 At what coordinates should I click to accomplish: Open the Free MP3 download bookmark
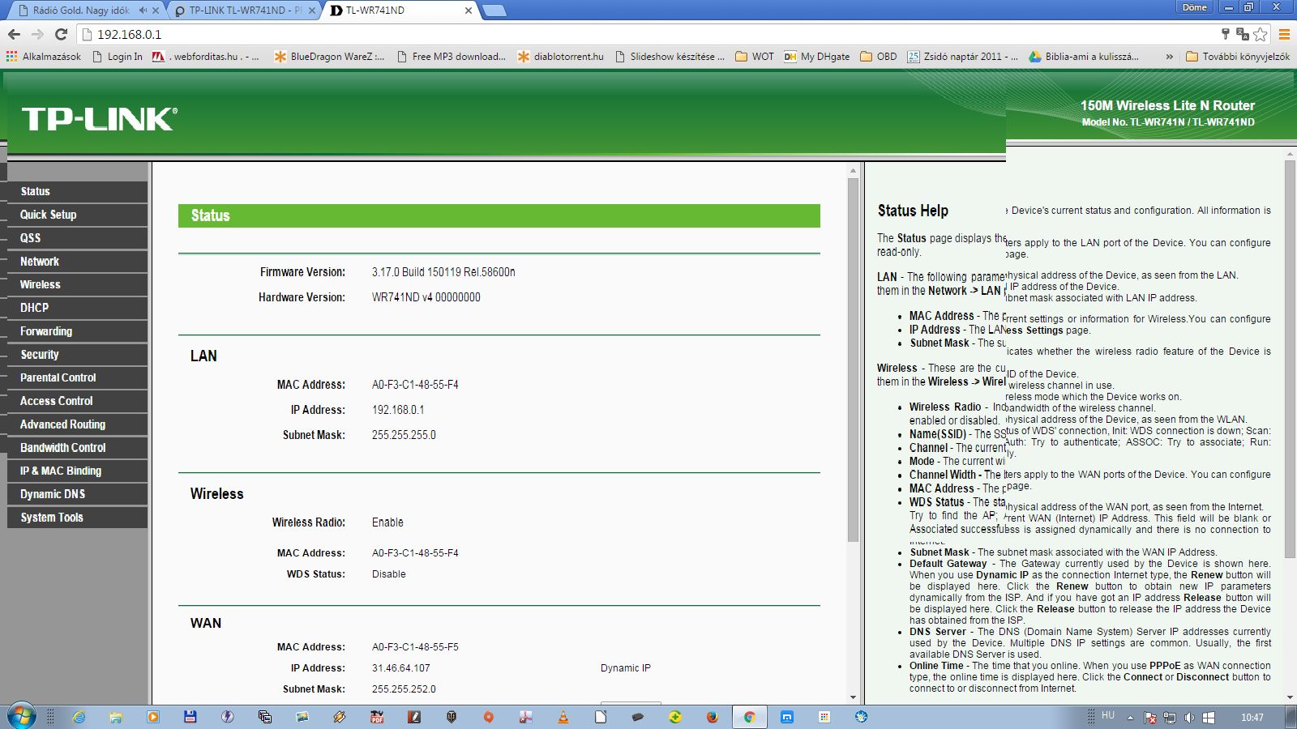pyautogui.click(x=451, y=57)
